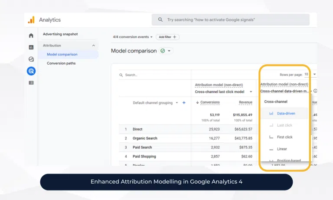Open Conversion paths report
Screen dimensions: 333x200
[61, 63]
